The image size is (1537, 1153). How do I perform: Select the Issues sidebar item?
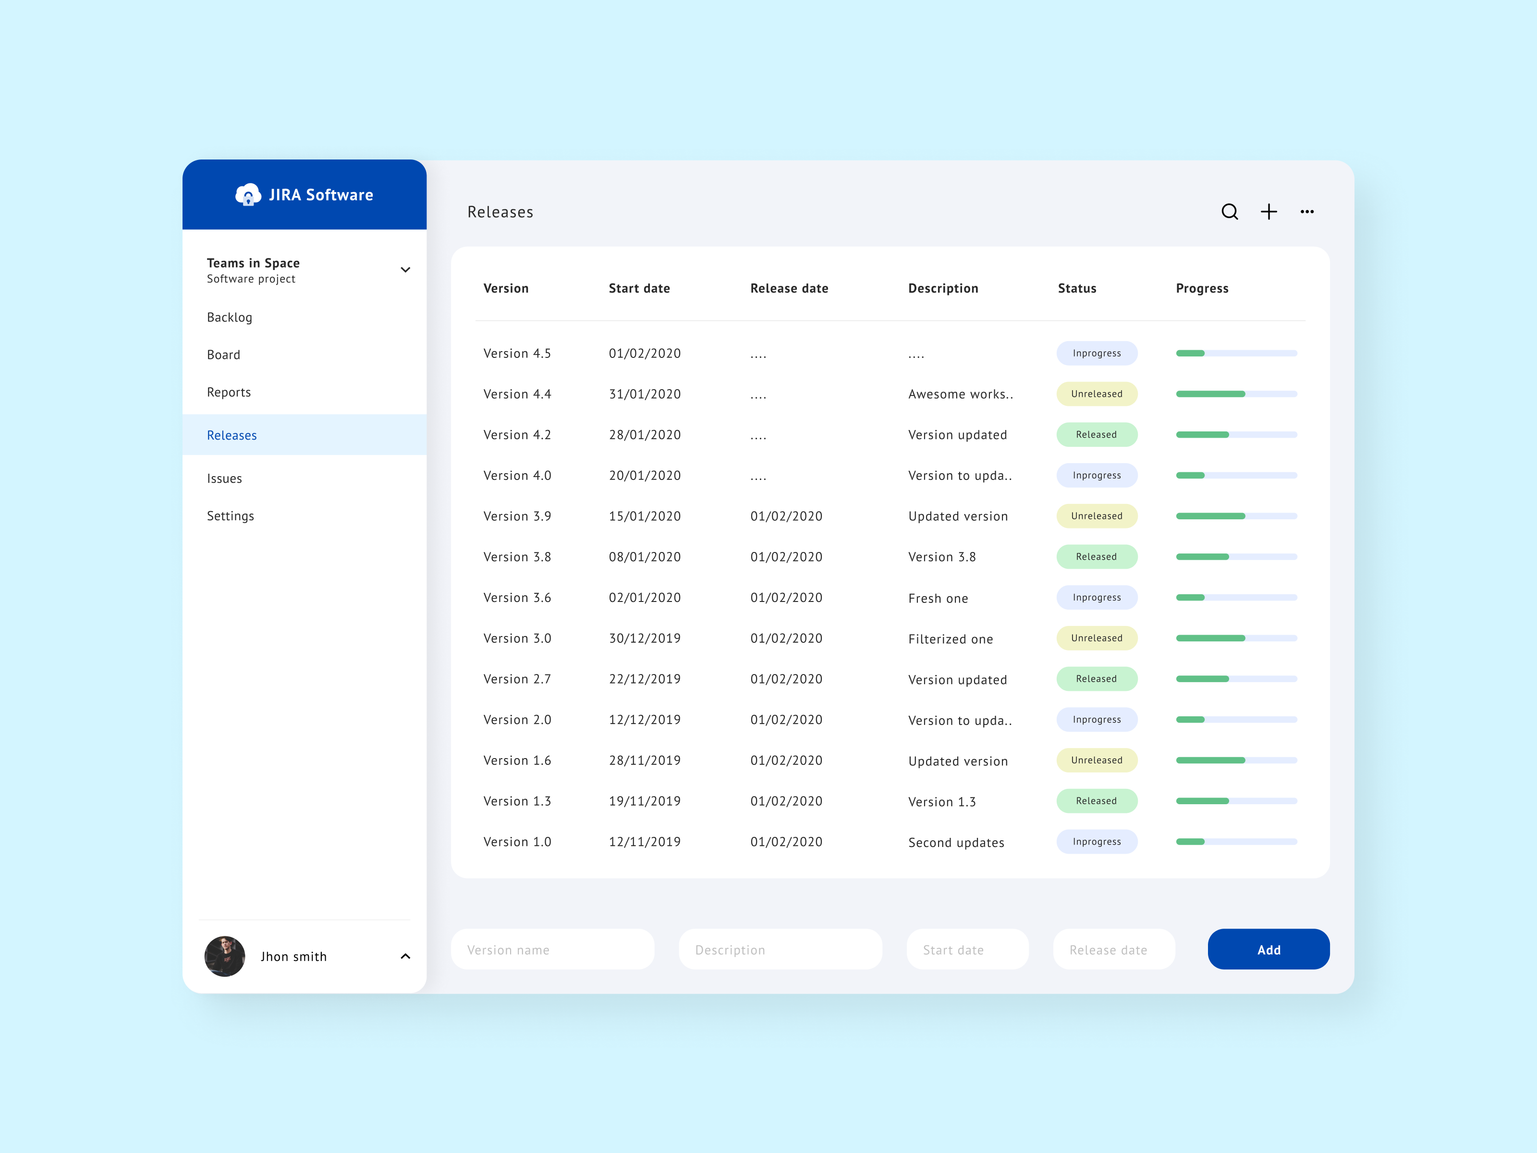pos(224,479)
